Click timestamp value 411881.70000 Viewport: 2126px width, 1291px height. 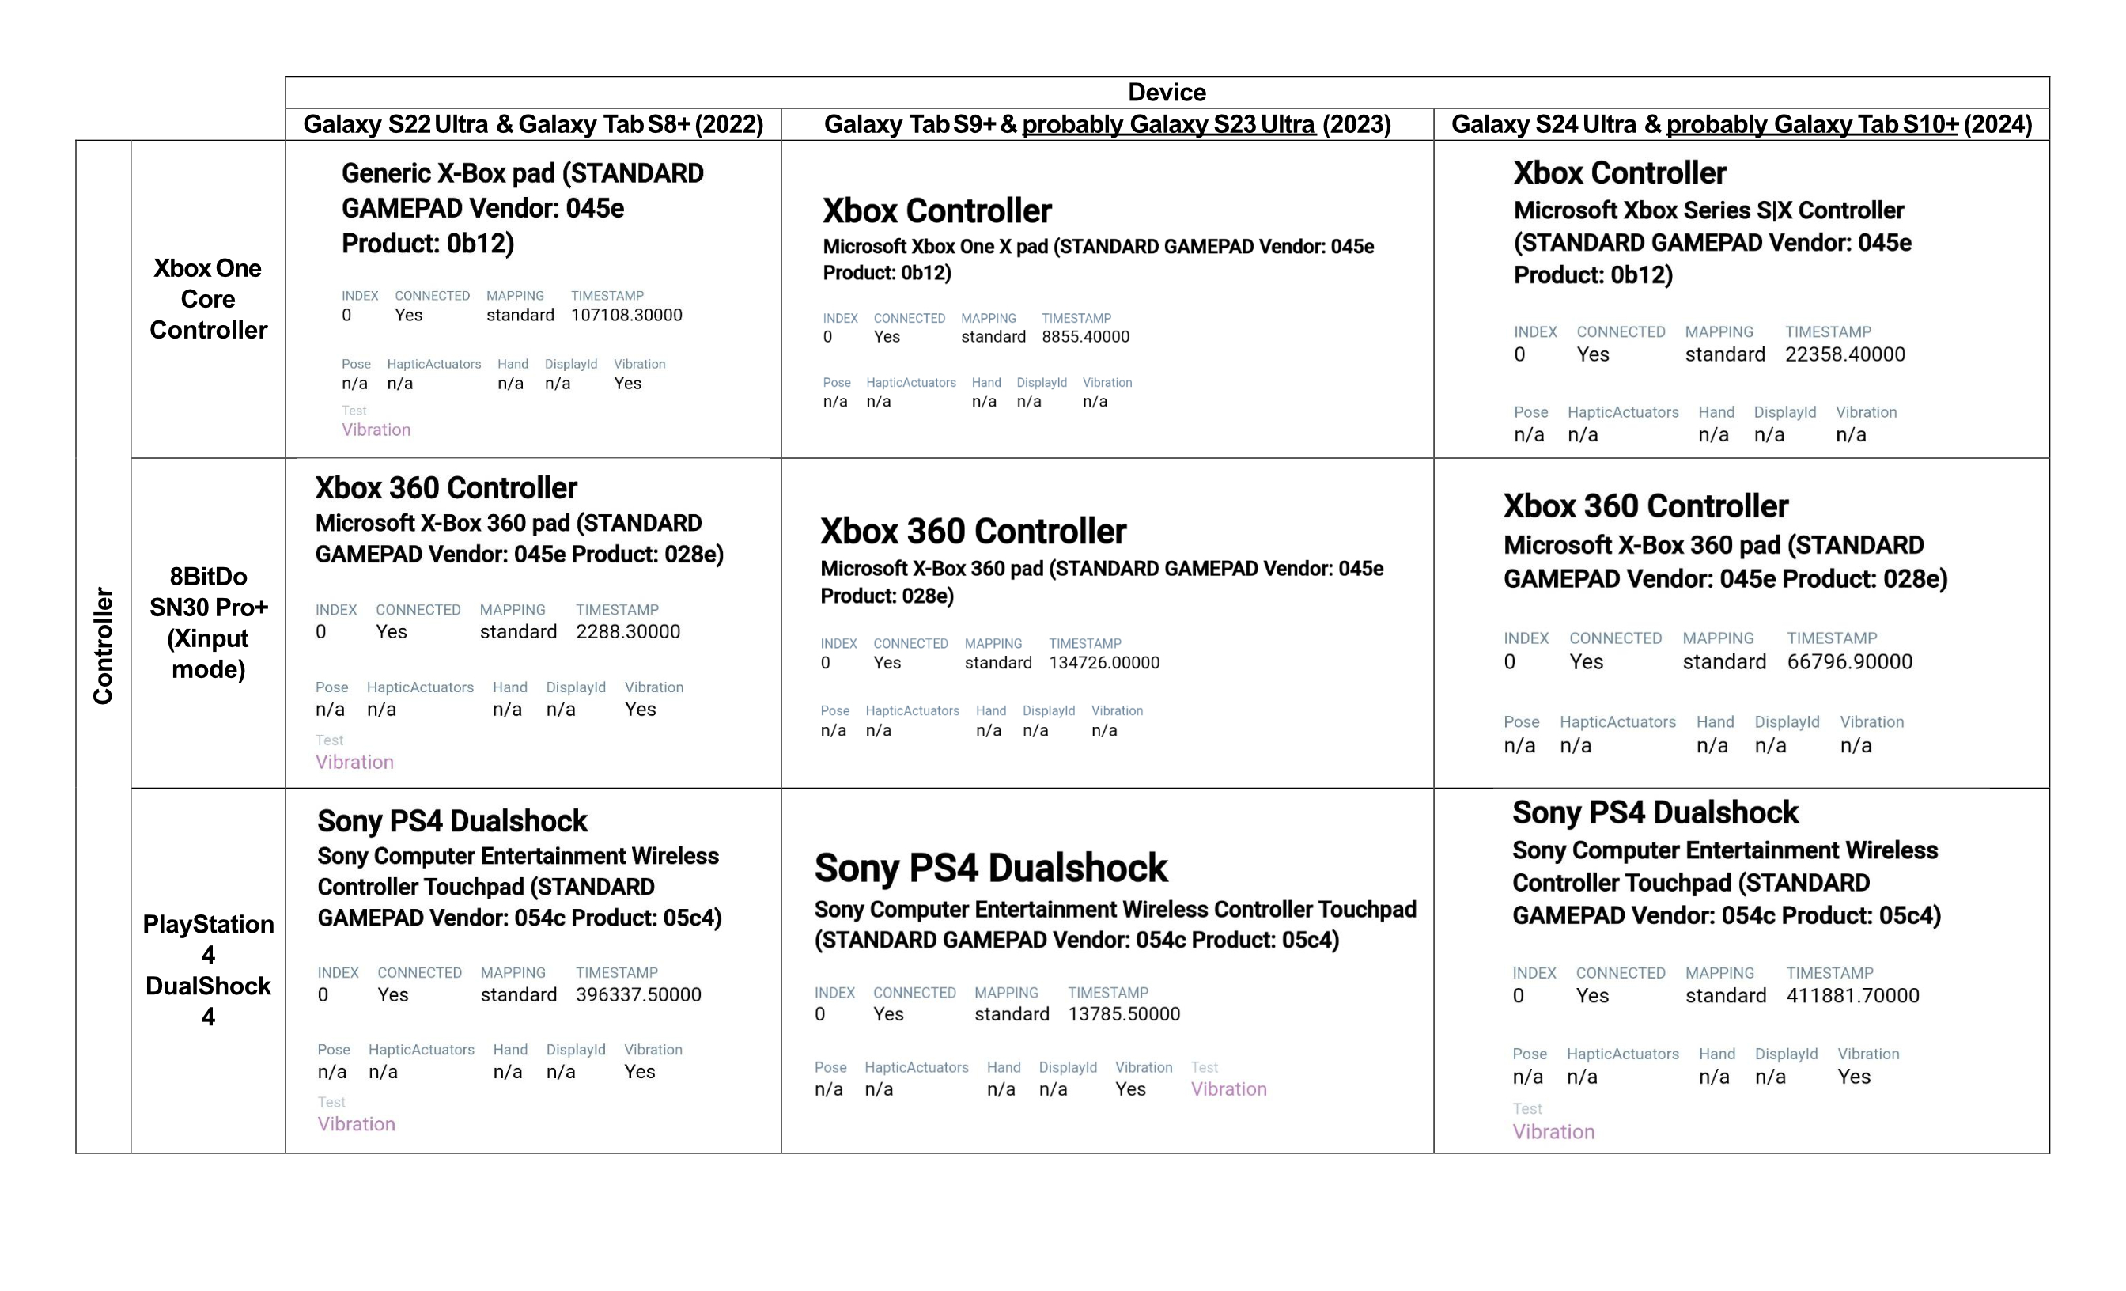1852,995
